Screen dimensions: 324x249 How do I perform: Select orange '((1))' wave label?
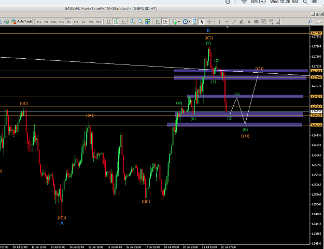click(245, 136)
